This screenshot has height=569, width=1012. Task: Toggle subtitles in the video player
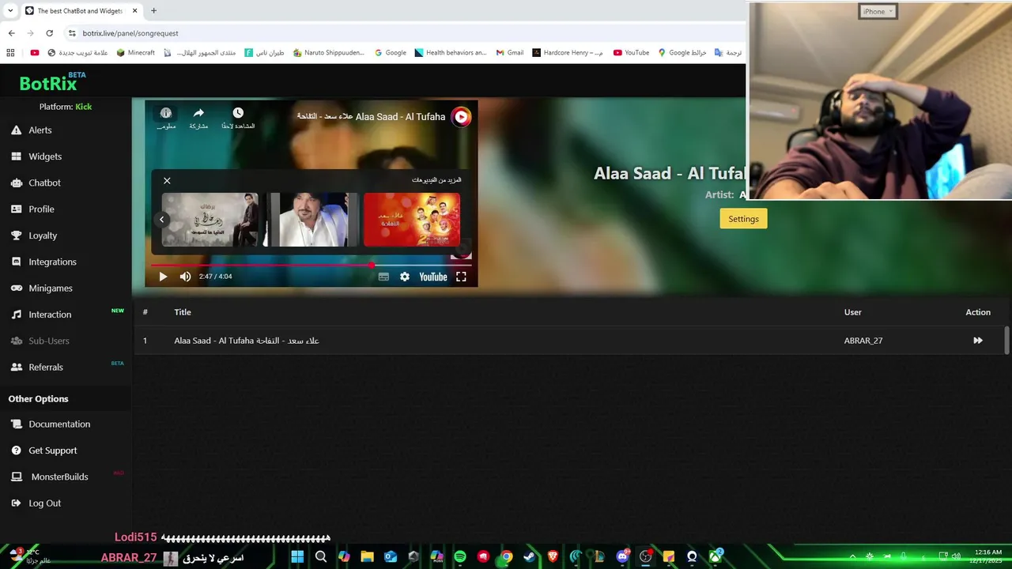pos(383,277)
